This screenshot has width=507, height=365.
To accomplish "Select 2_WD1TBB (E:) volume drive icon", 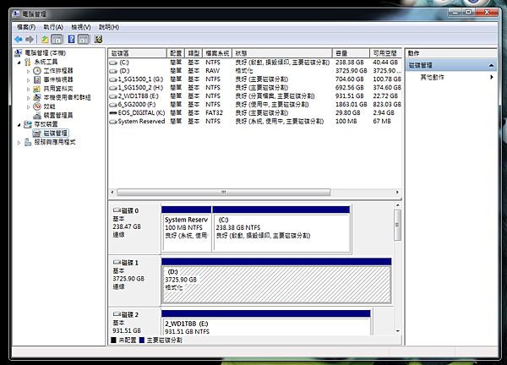I will 113,96.
